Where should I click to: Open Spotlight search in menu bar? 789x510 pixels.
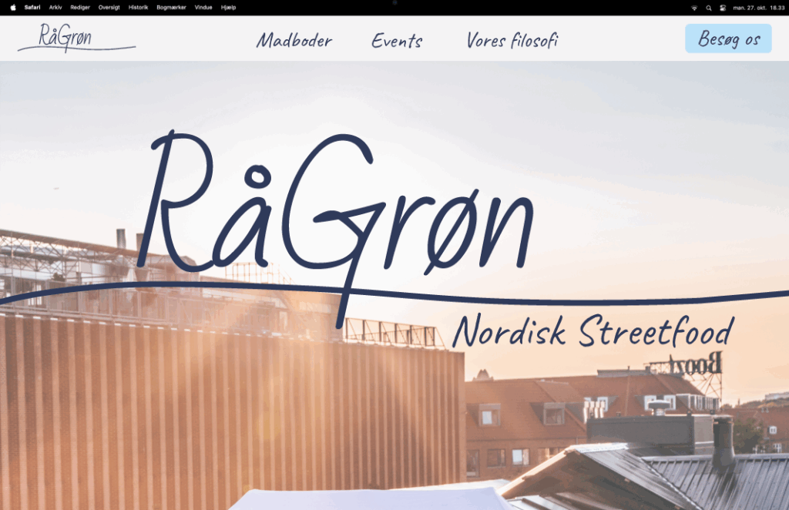coord(708,8)
